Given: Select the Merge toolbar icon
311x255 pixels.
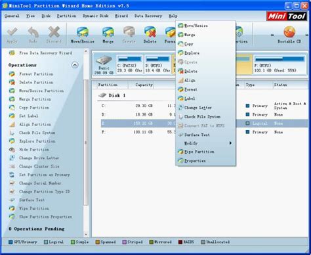Looking at the screenshot, I should (108, 35).
